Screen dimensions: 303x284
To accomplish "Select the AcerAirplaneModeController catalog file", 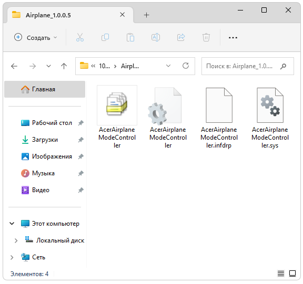I will pos(117,117).
